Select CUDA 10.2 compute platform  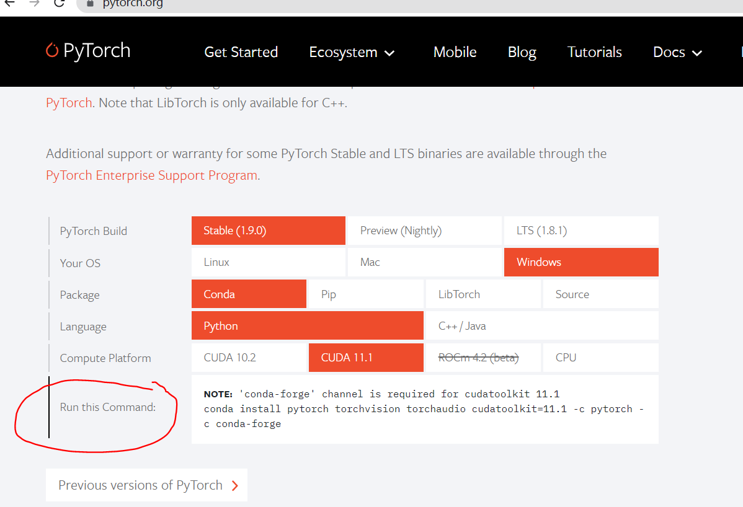pos(249,358)
